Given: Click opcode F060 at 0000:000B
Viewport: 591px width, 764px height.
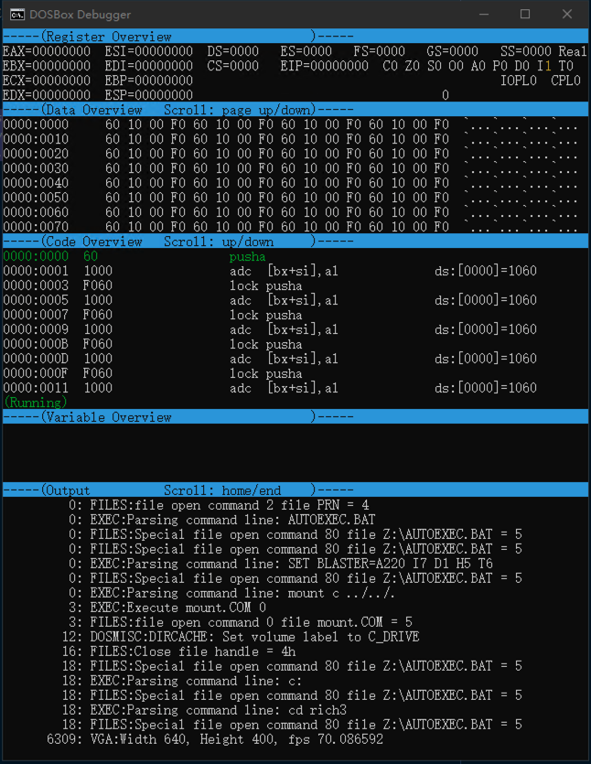Looking at the screenshot, I should (x=98, y=344).
